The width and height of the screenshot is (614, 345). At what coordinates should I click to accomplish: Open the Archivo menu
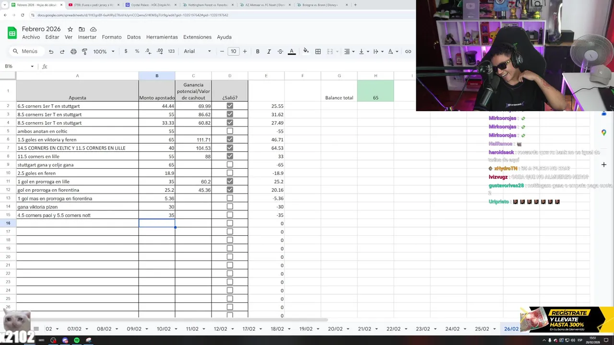point(31,37)
